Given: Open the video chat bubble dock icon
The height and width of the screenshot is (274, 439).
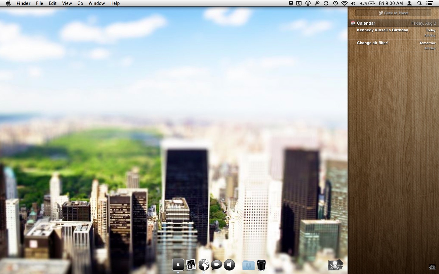Looking at the screenshot, I should (x=216, y=265).
